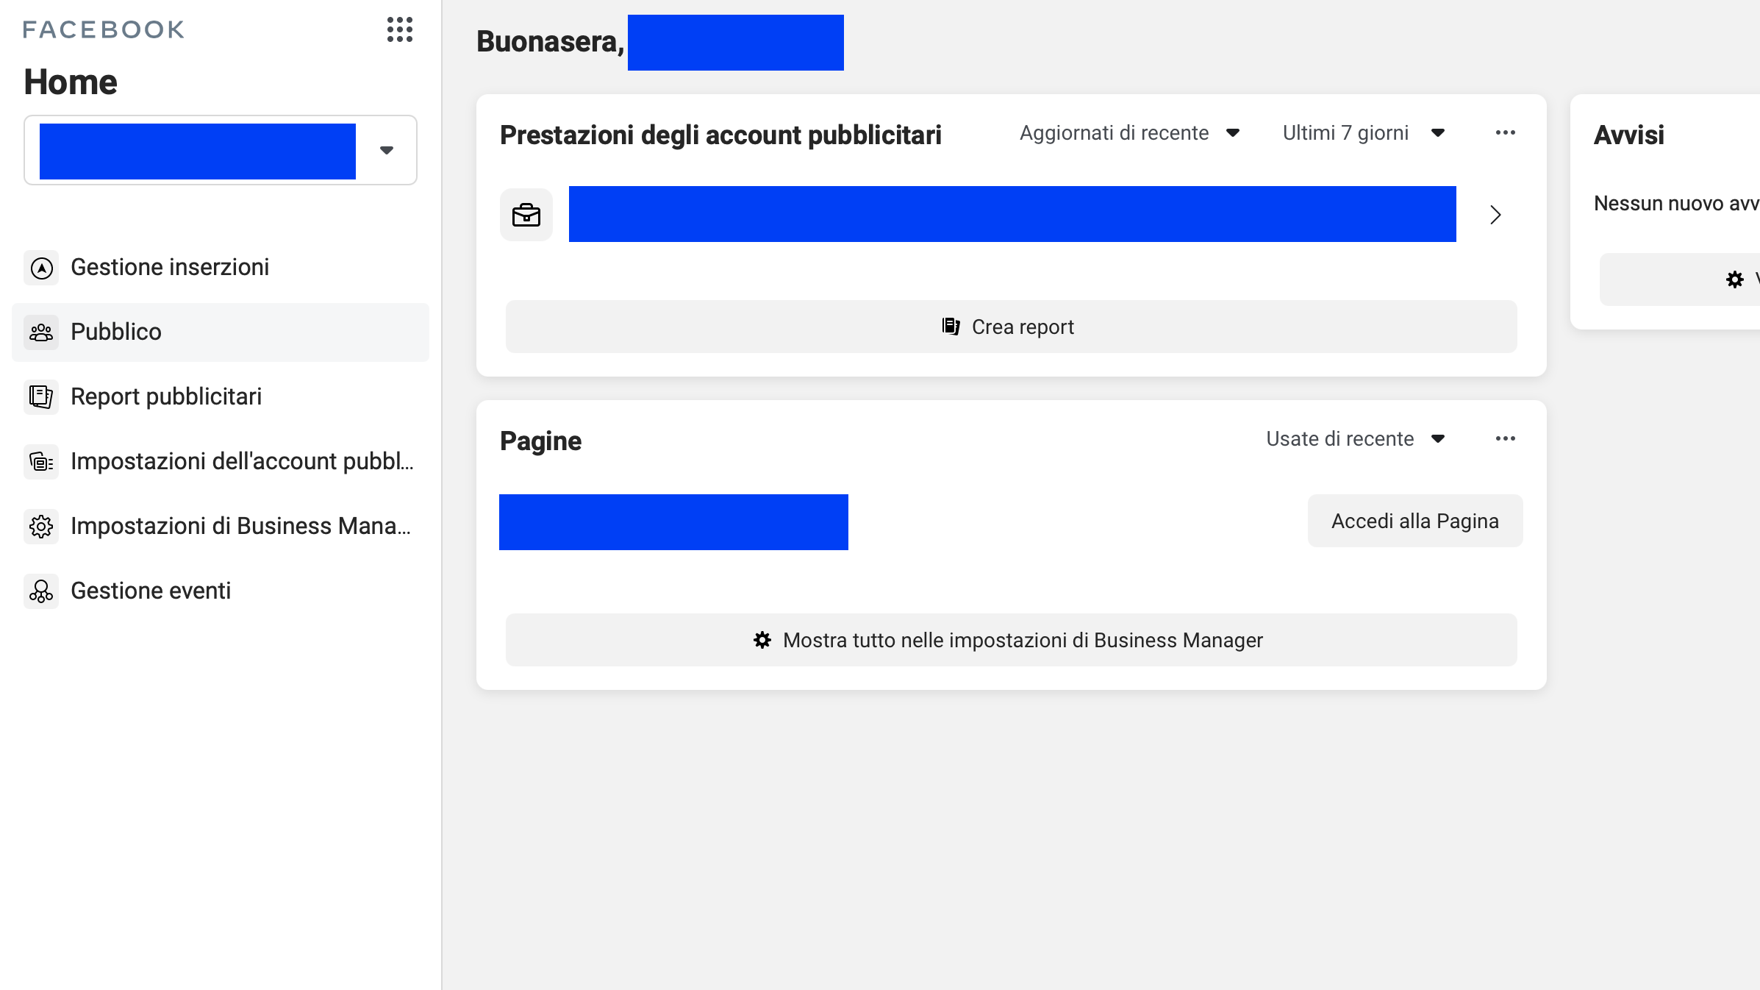Select Report pubblicitari in the sidebar
1760x990 pixels.
click(166, 397)
